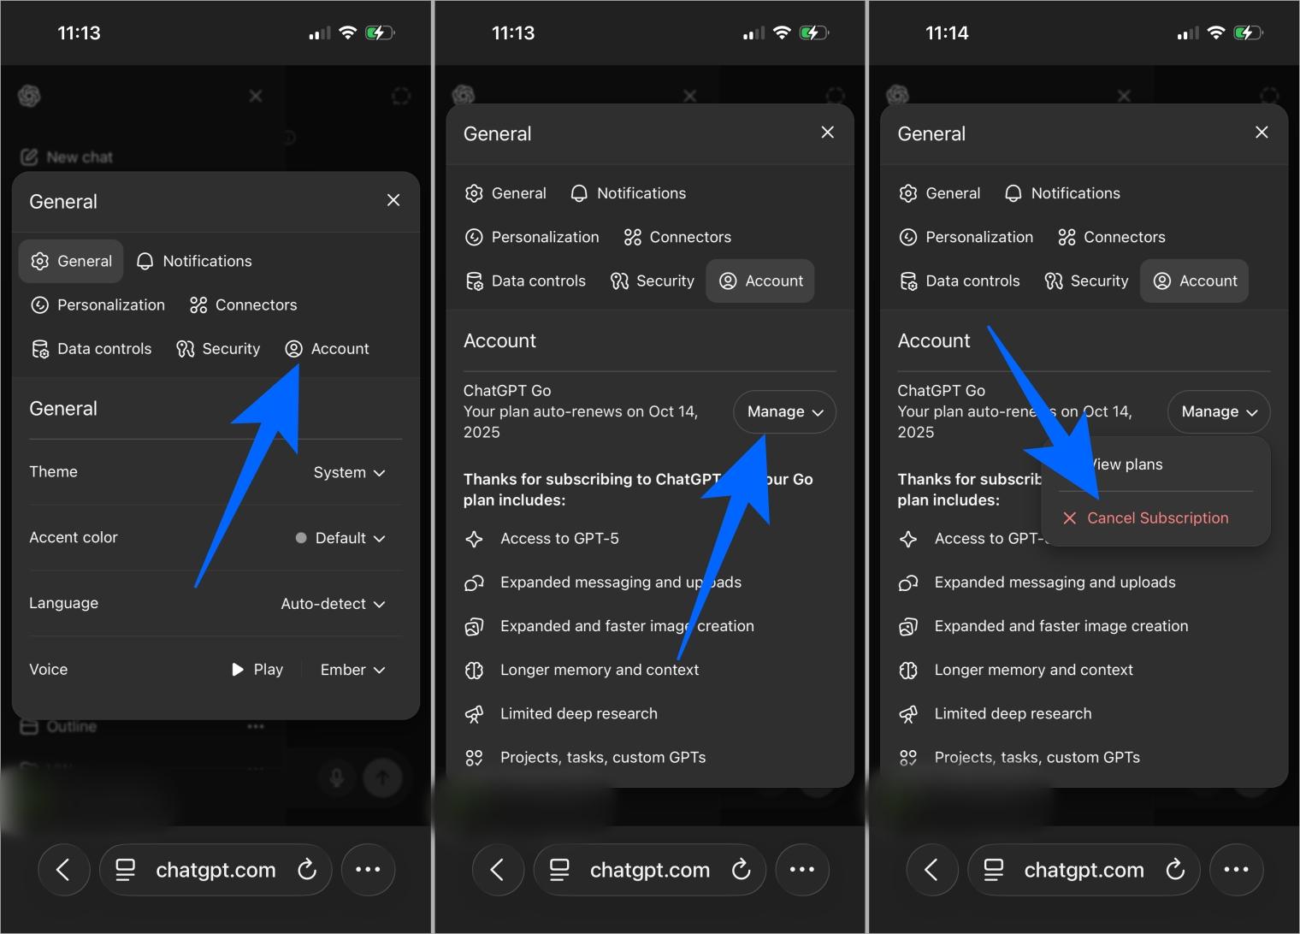Switch to the General settings tab

(71, 261)
